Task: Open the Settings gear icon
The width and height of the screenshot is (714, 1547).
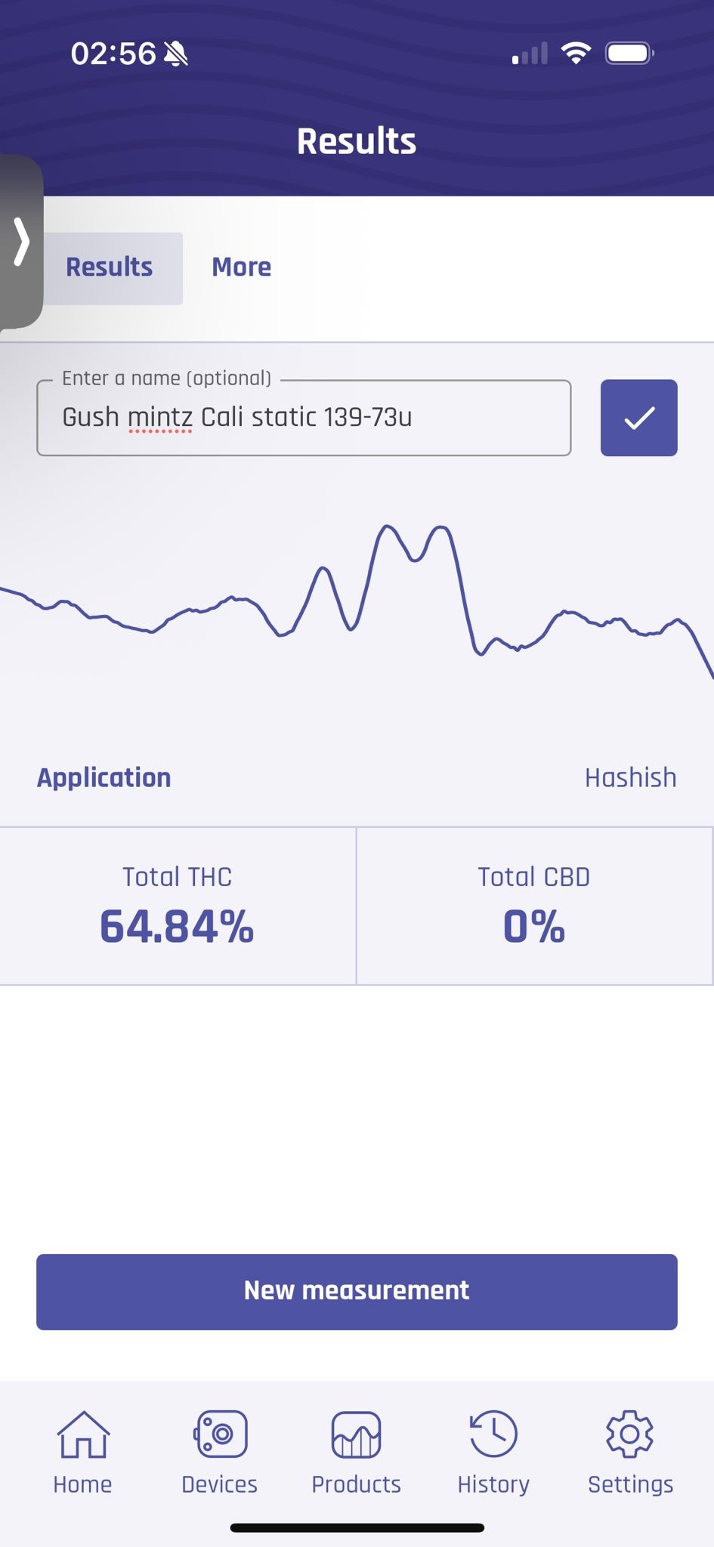Action: [630, 1434]
